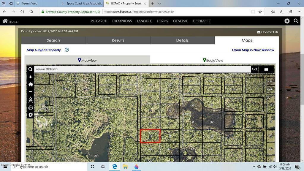Click the Contact Us link

click(x=267, y=32)
